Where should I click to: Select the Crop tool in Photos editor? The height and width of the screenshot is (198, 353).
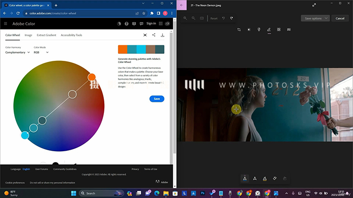(239, 30)
